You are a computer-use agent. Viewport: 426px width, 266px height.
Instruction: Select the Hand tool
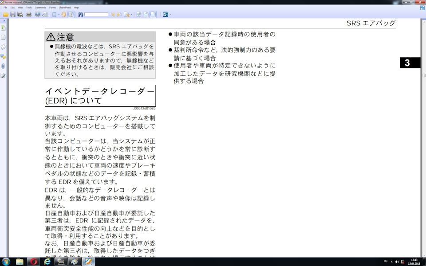(63, 14)
